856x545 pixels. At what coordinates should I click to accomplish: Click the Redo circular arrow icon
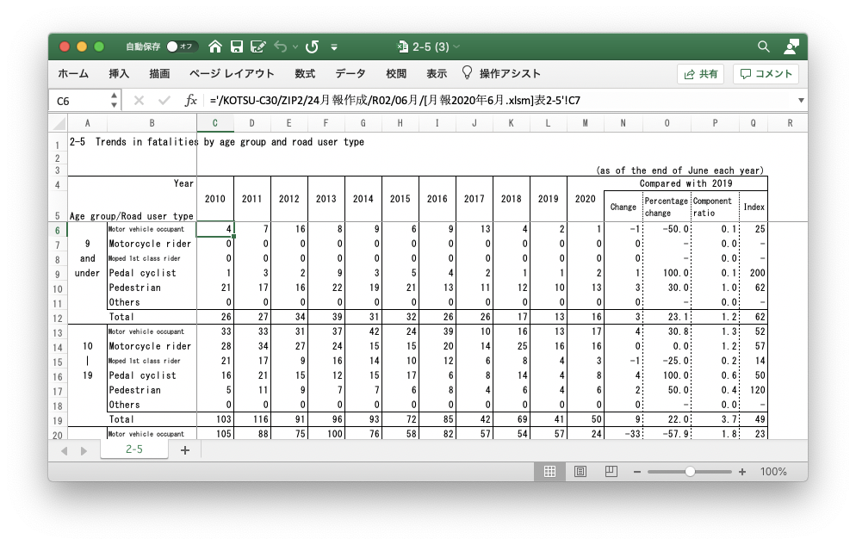click(x=313, y=46)
